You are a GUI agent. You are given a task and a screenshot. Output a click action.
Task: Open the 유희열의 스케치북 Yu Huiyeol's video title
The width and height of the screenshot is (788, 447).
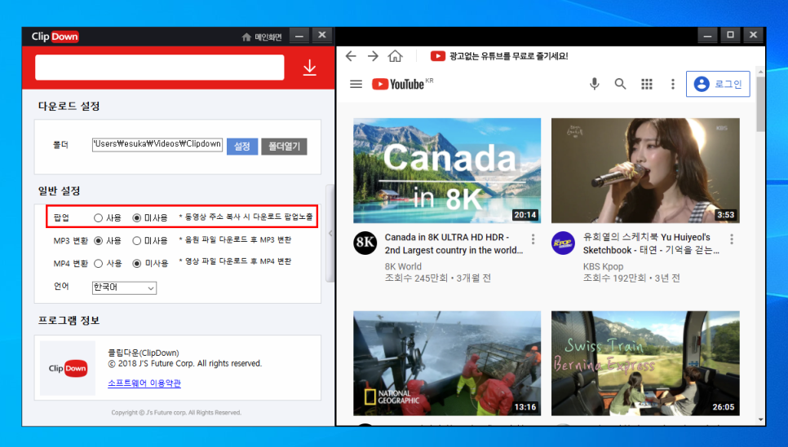tap(651, 243)
